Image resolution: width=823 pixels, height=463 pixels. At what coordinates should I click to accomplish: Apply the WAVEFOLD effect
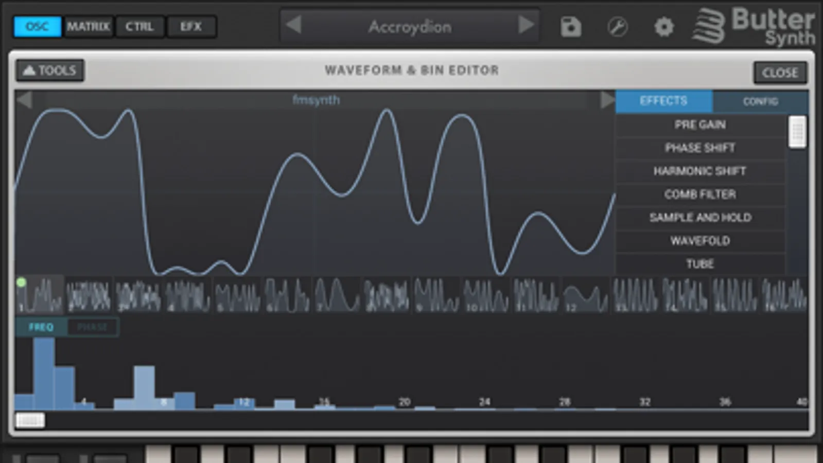click(x=700, y=240)
